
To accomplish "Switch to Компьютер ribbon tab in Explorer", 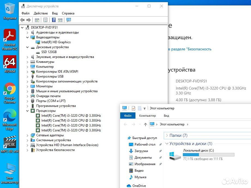I will coord(147,116).
